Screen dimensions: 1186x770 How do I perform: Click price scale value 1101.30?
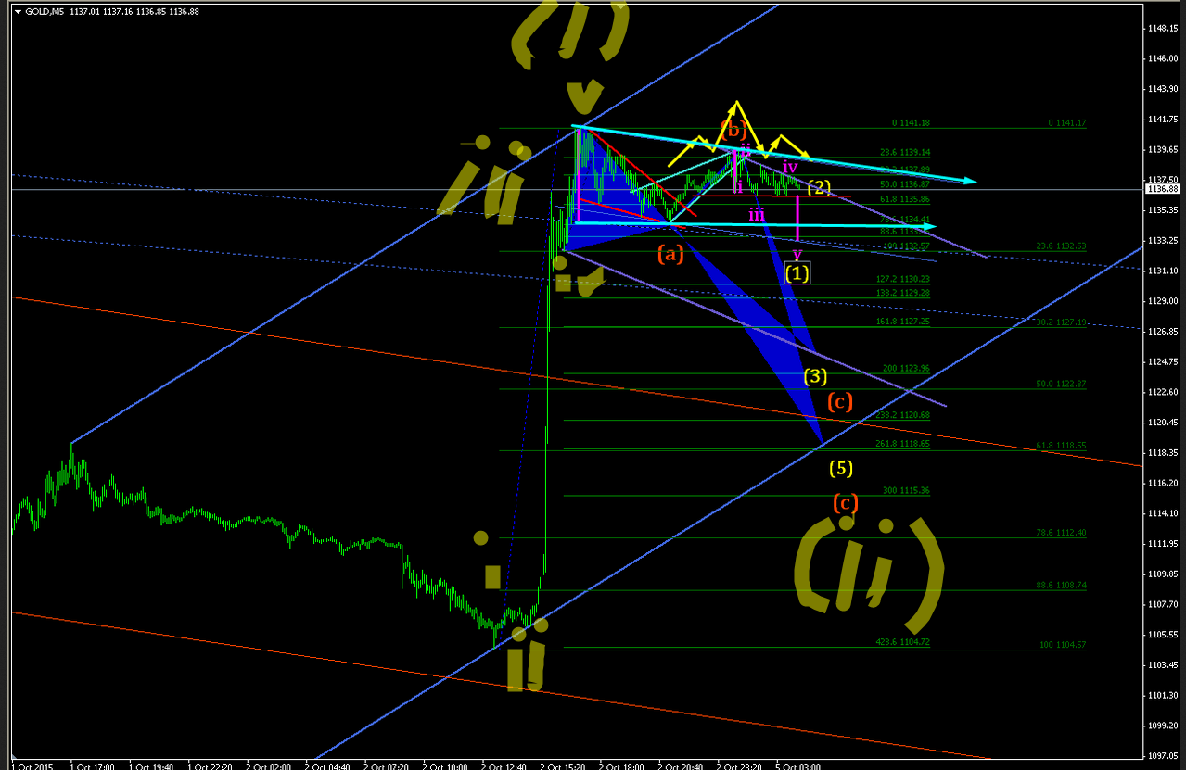1162,695
